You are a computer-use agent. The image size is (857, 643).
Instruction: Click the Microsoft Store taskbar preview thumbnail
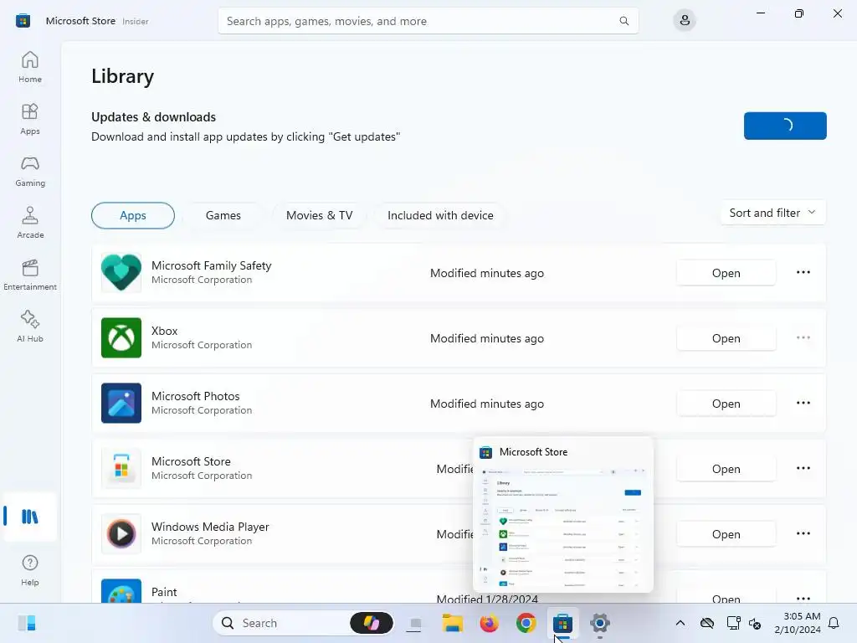[x=563, y=515]
